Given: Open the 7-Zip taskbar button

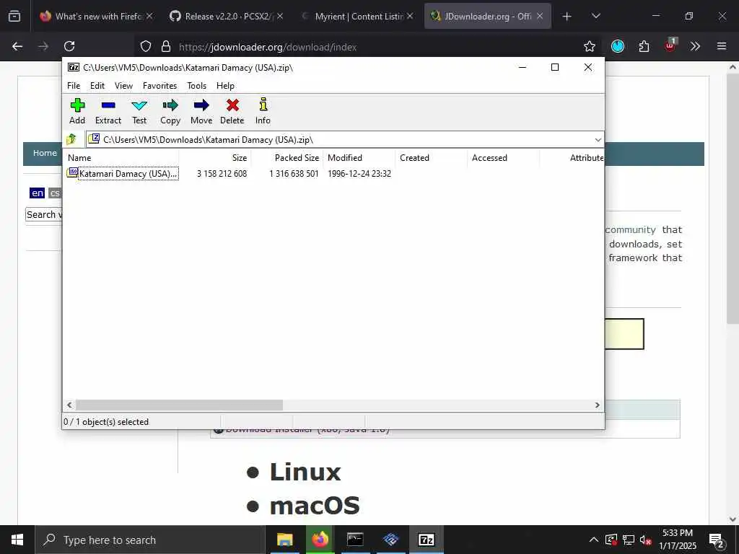Looking at the screenshot, I should (x=426, y=540).
